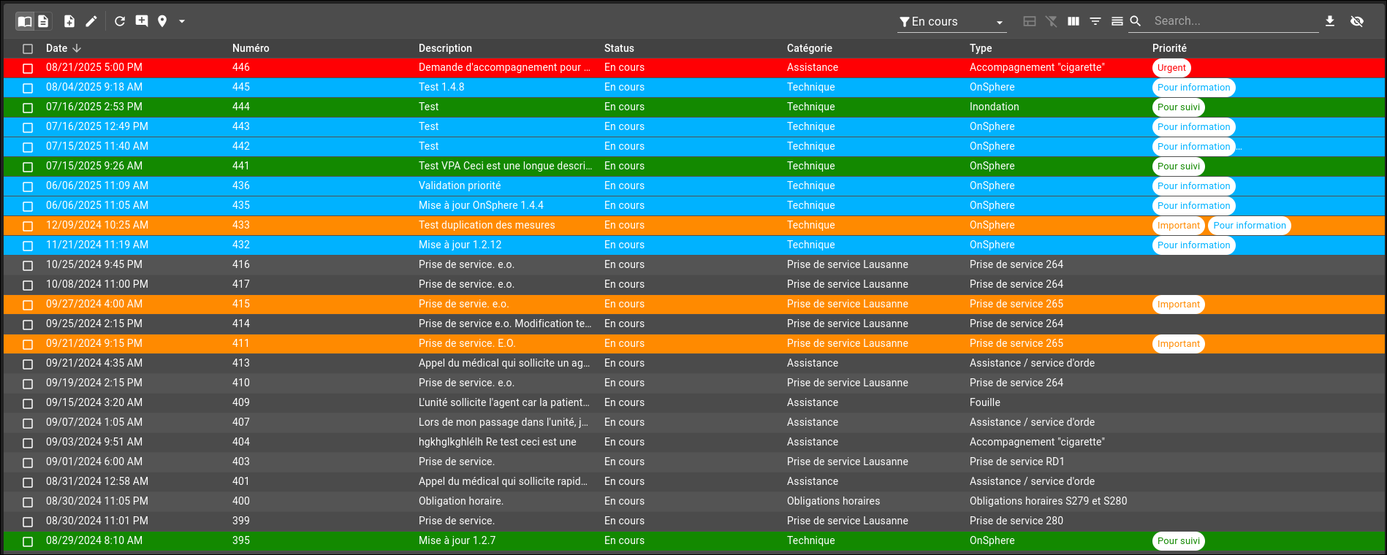The height and width of the screenshot is (555, 1387).
Task: Click Important tag in row 433
Action: point(1178,226)
